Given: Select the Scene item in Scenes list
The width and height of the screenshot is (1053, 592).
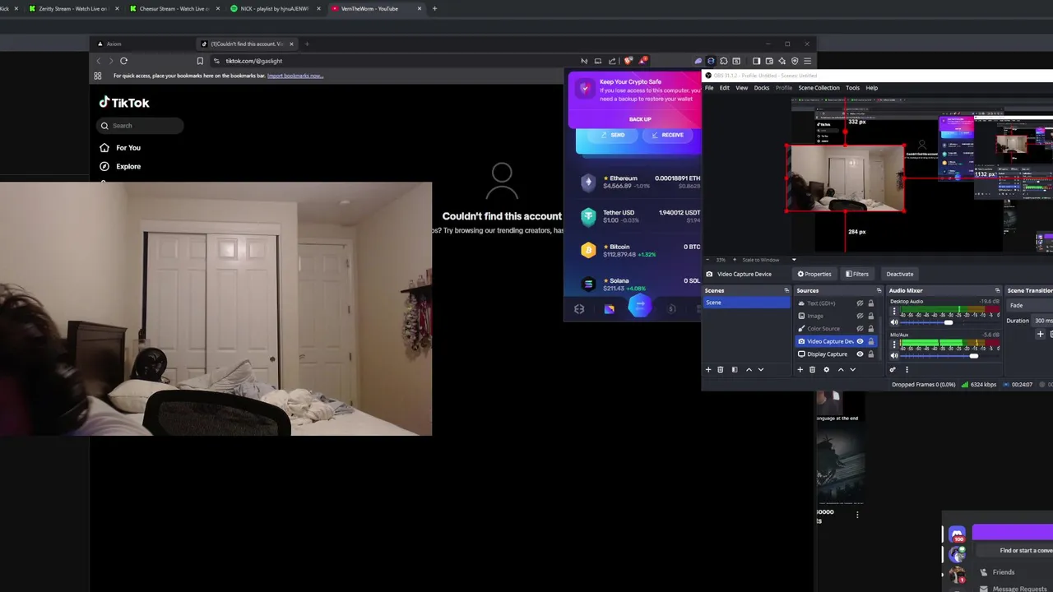Looking at the screenshot, I should [746, 303].
